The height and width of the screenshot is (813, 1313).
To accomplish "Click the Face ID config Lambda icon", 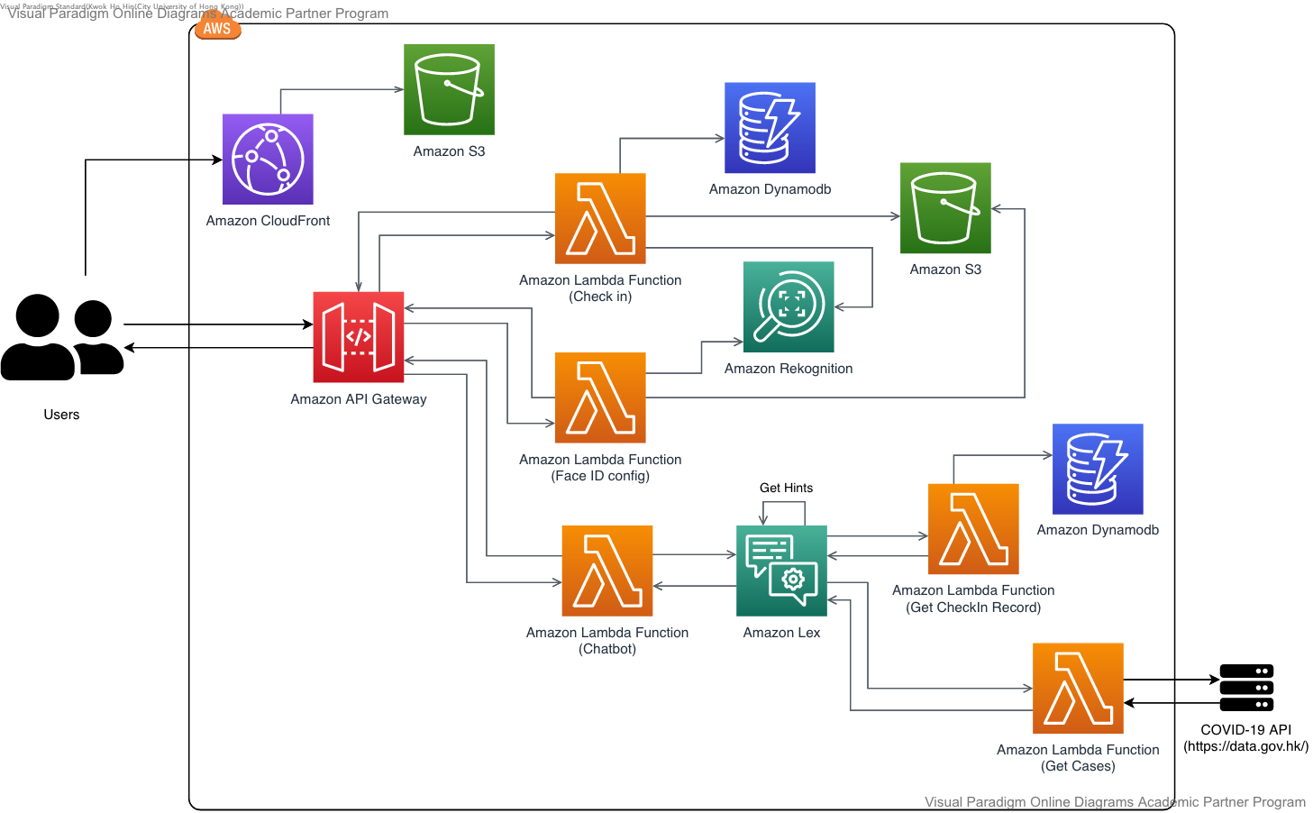I will pos(600,397).
